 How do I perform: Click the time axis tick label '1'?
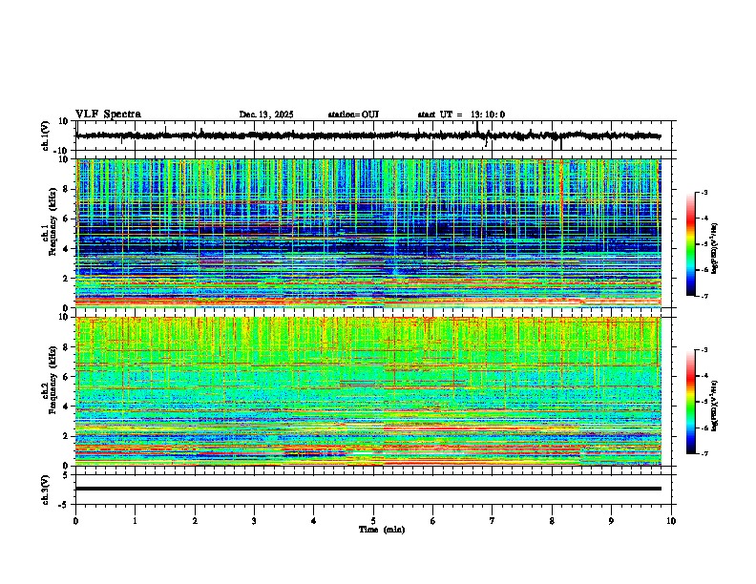(x=136, y=521)
